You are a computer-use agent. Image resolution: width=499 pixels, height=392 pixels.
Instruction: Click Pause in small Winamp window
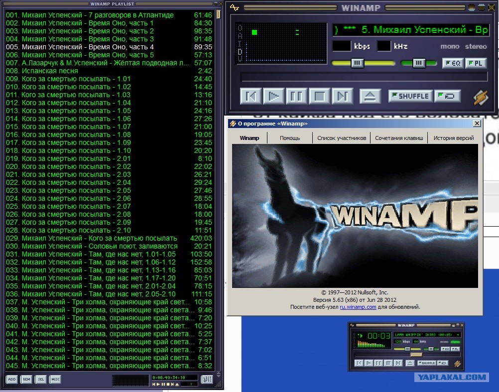point(378,363)
